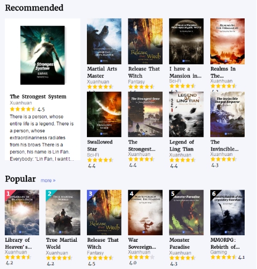Click the Realms In The Firmament cover
Viewport: 257px width, 269px height.
(227, 41)
